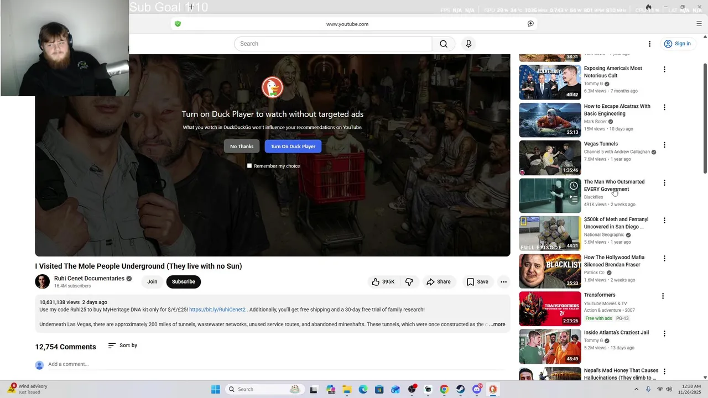Click the No Thanks button
The image size is (708, 398).
[242, 146]
